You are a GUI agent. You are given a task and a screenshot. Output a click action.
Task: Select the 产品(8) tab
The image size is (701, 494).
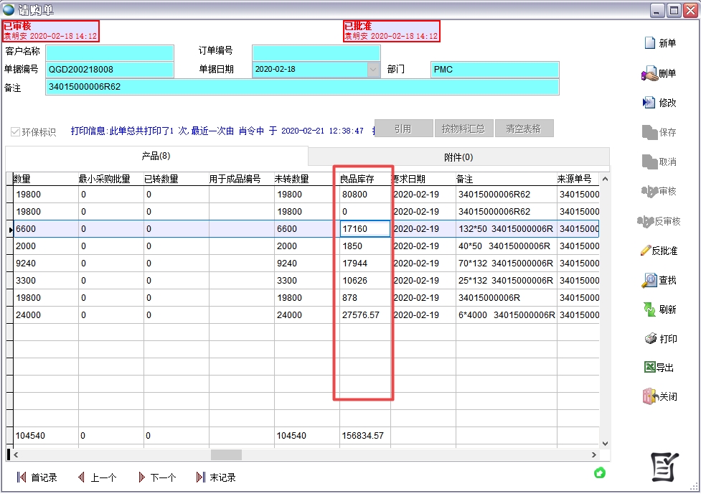pyautogui.click(x=156, y=156)
